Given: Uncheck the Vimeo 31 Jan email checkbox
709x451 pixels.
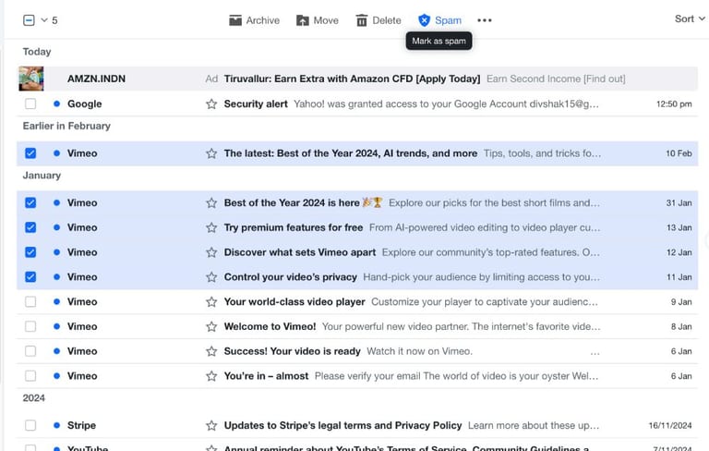Looking at the screenshot, I should click(x=30, y=202).
